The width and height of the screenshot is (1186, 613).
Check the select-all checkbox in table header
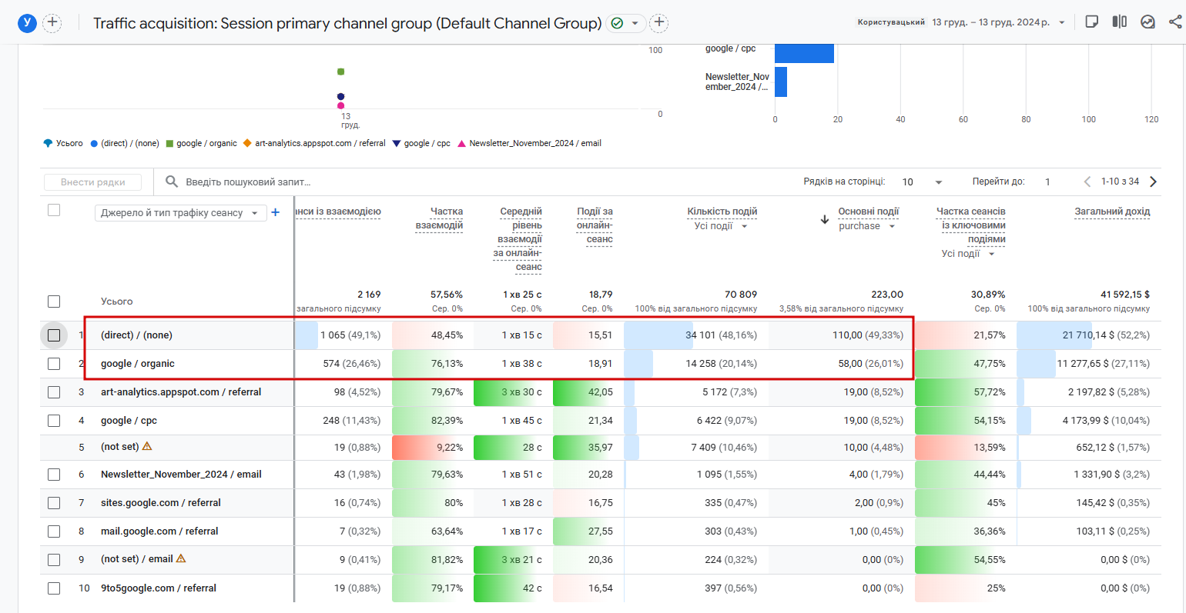click(x=54, y=210)
